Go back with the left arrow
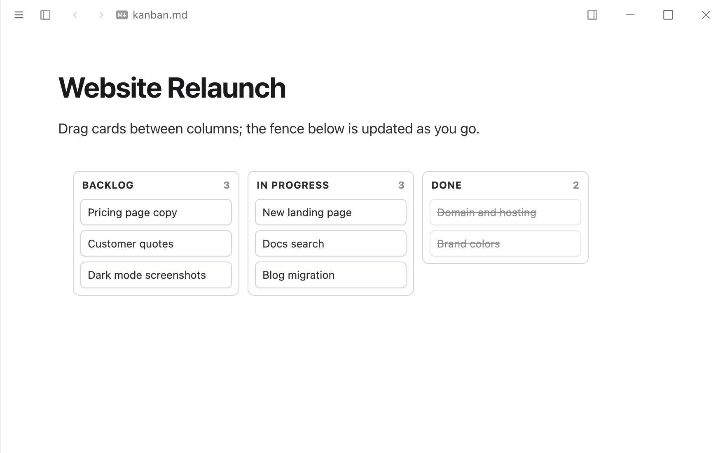 click(x=75, y=15)
